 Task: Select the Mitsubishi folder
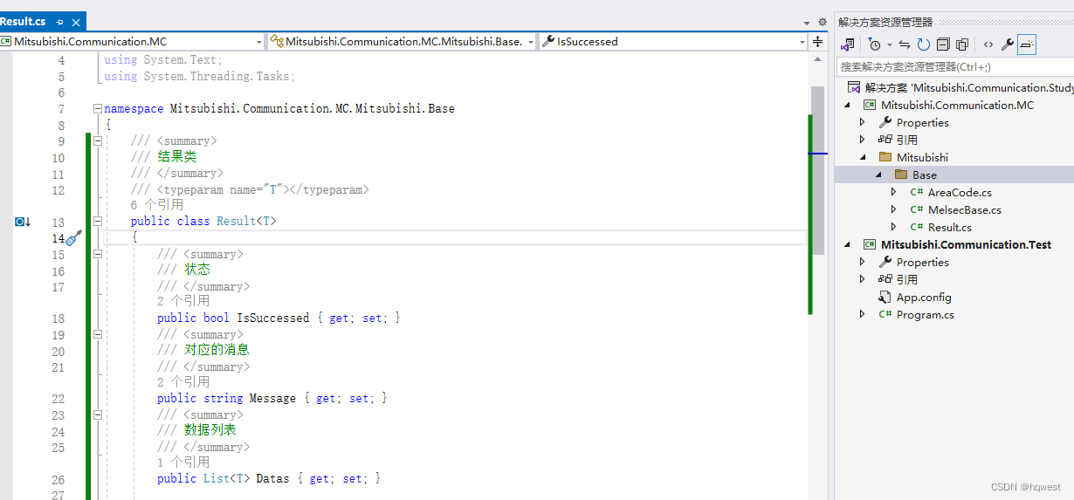[922, 157]
